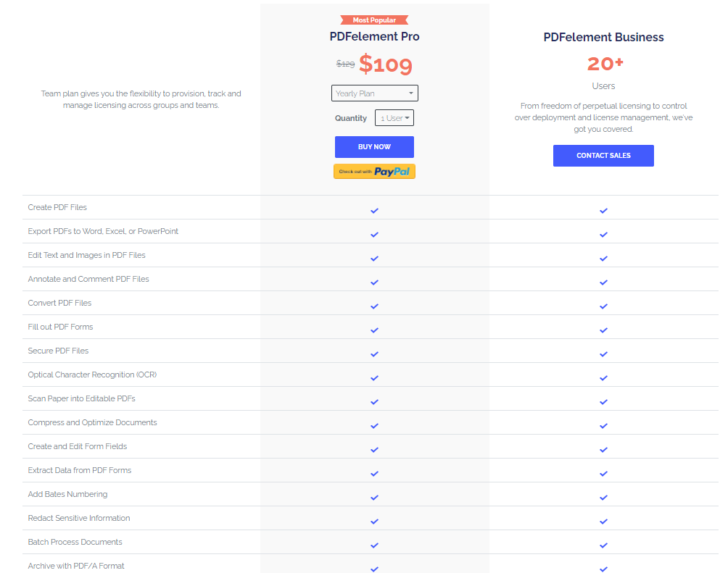This screenshot has height=573, width=728.
Task: Click Business checkmark for Convert PDF Files
Action: tap(603, 306)
